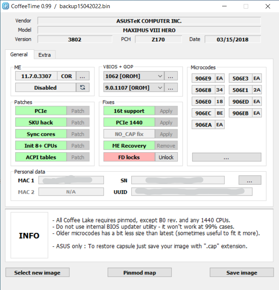
Task: Click Apply beside NO_CAP fix
Action: (166, 134)
